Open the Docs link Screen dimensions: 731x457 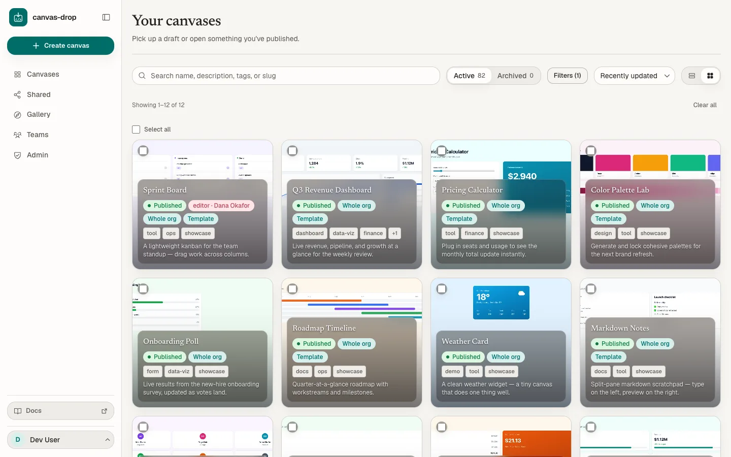click(x=60, y=411)
